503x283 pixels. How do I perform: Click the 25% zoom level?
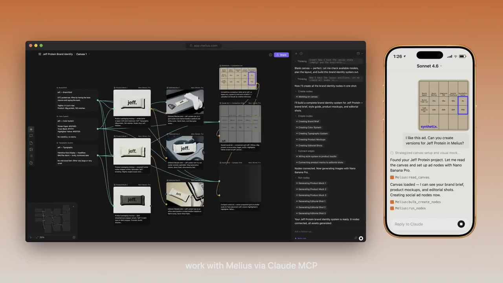[x=42, y=237]
